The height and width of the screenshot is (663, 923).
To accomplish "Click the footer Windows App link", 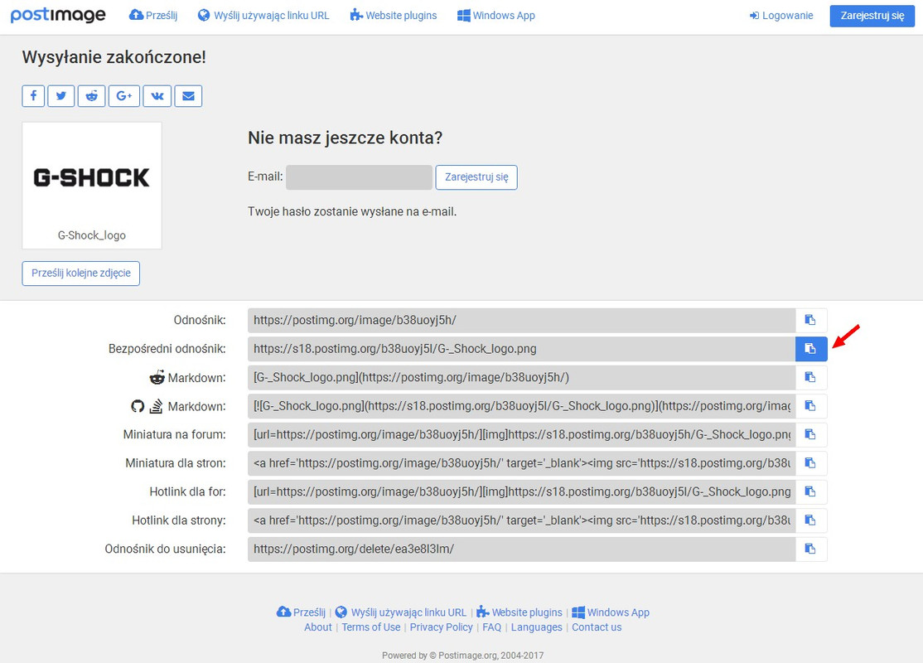I will click(611, 612).
